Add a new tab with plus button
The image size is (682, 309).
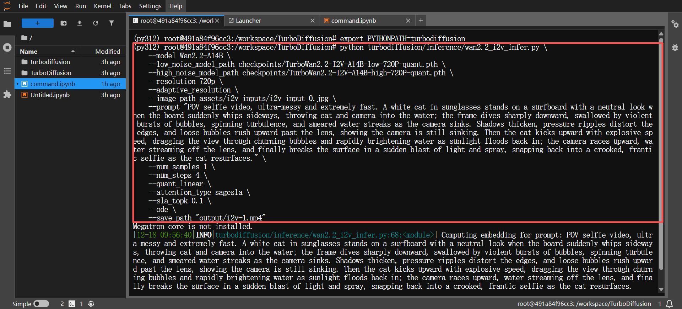tap(421, 21)
